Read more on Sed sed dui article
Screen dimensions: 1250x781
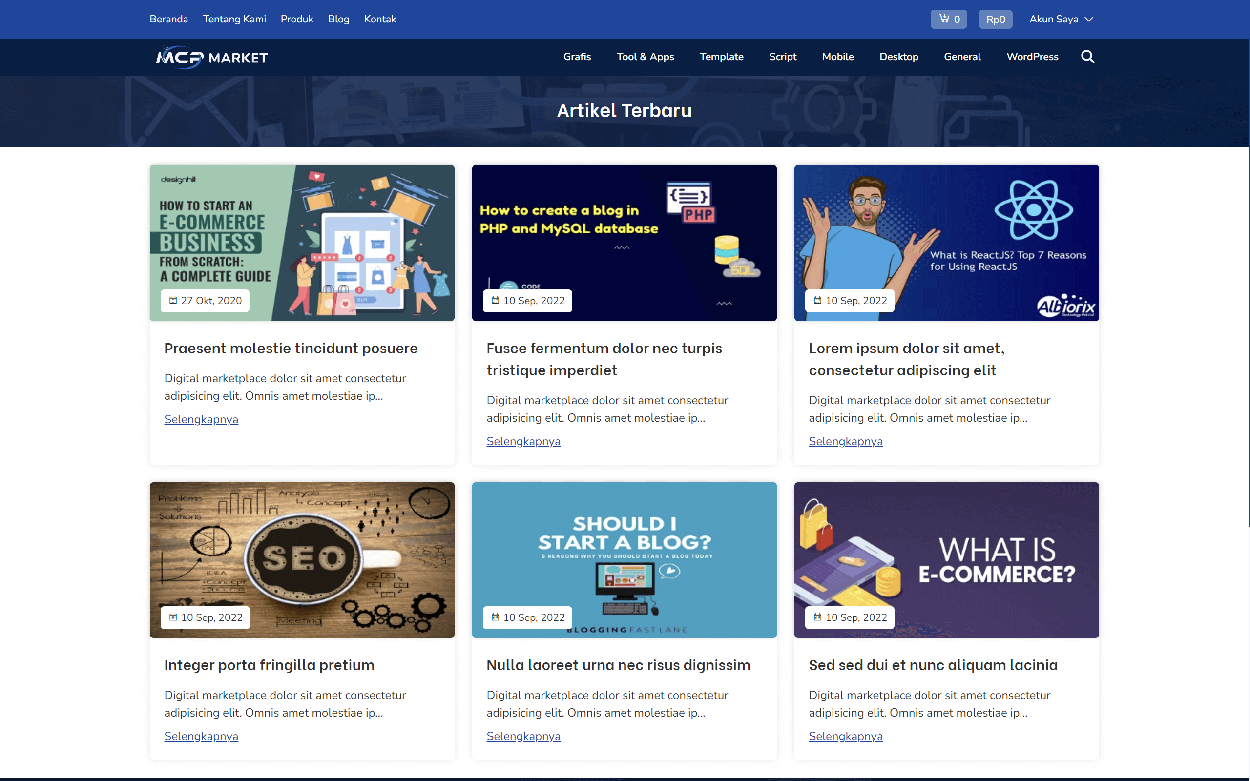point(845,736)
